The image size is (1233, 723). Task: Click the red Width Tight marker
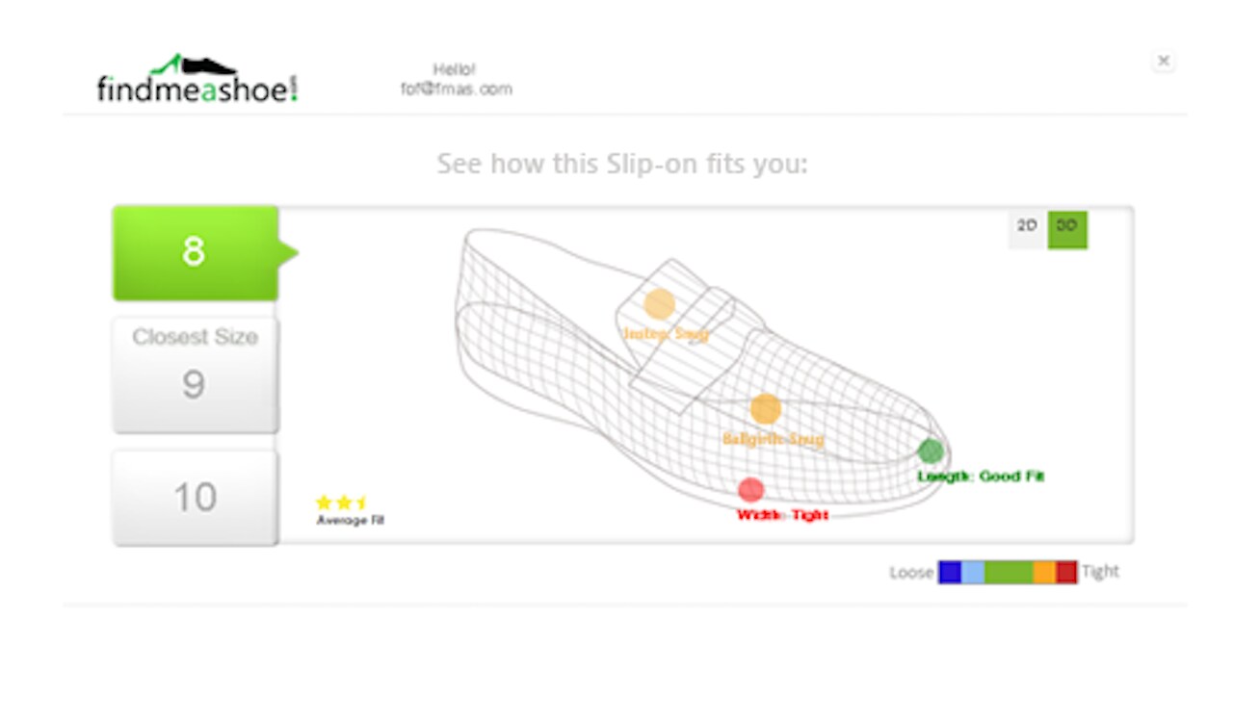click(751, 490)
